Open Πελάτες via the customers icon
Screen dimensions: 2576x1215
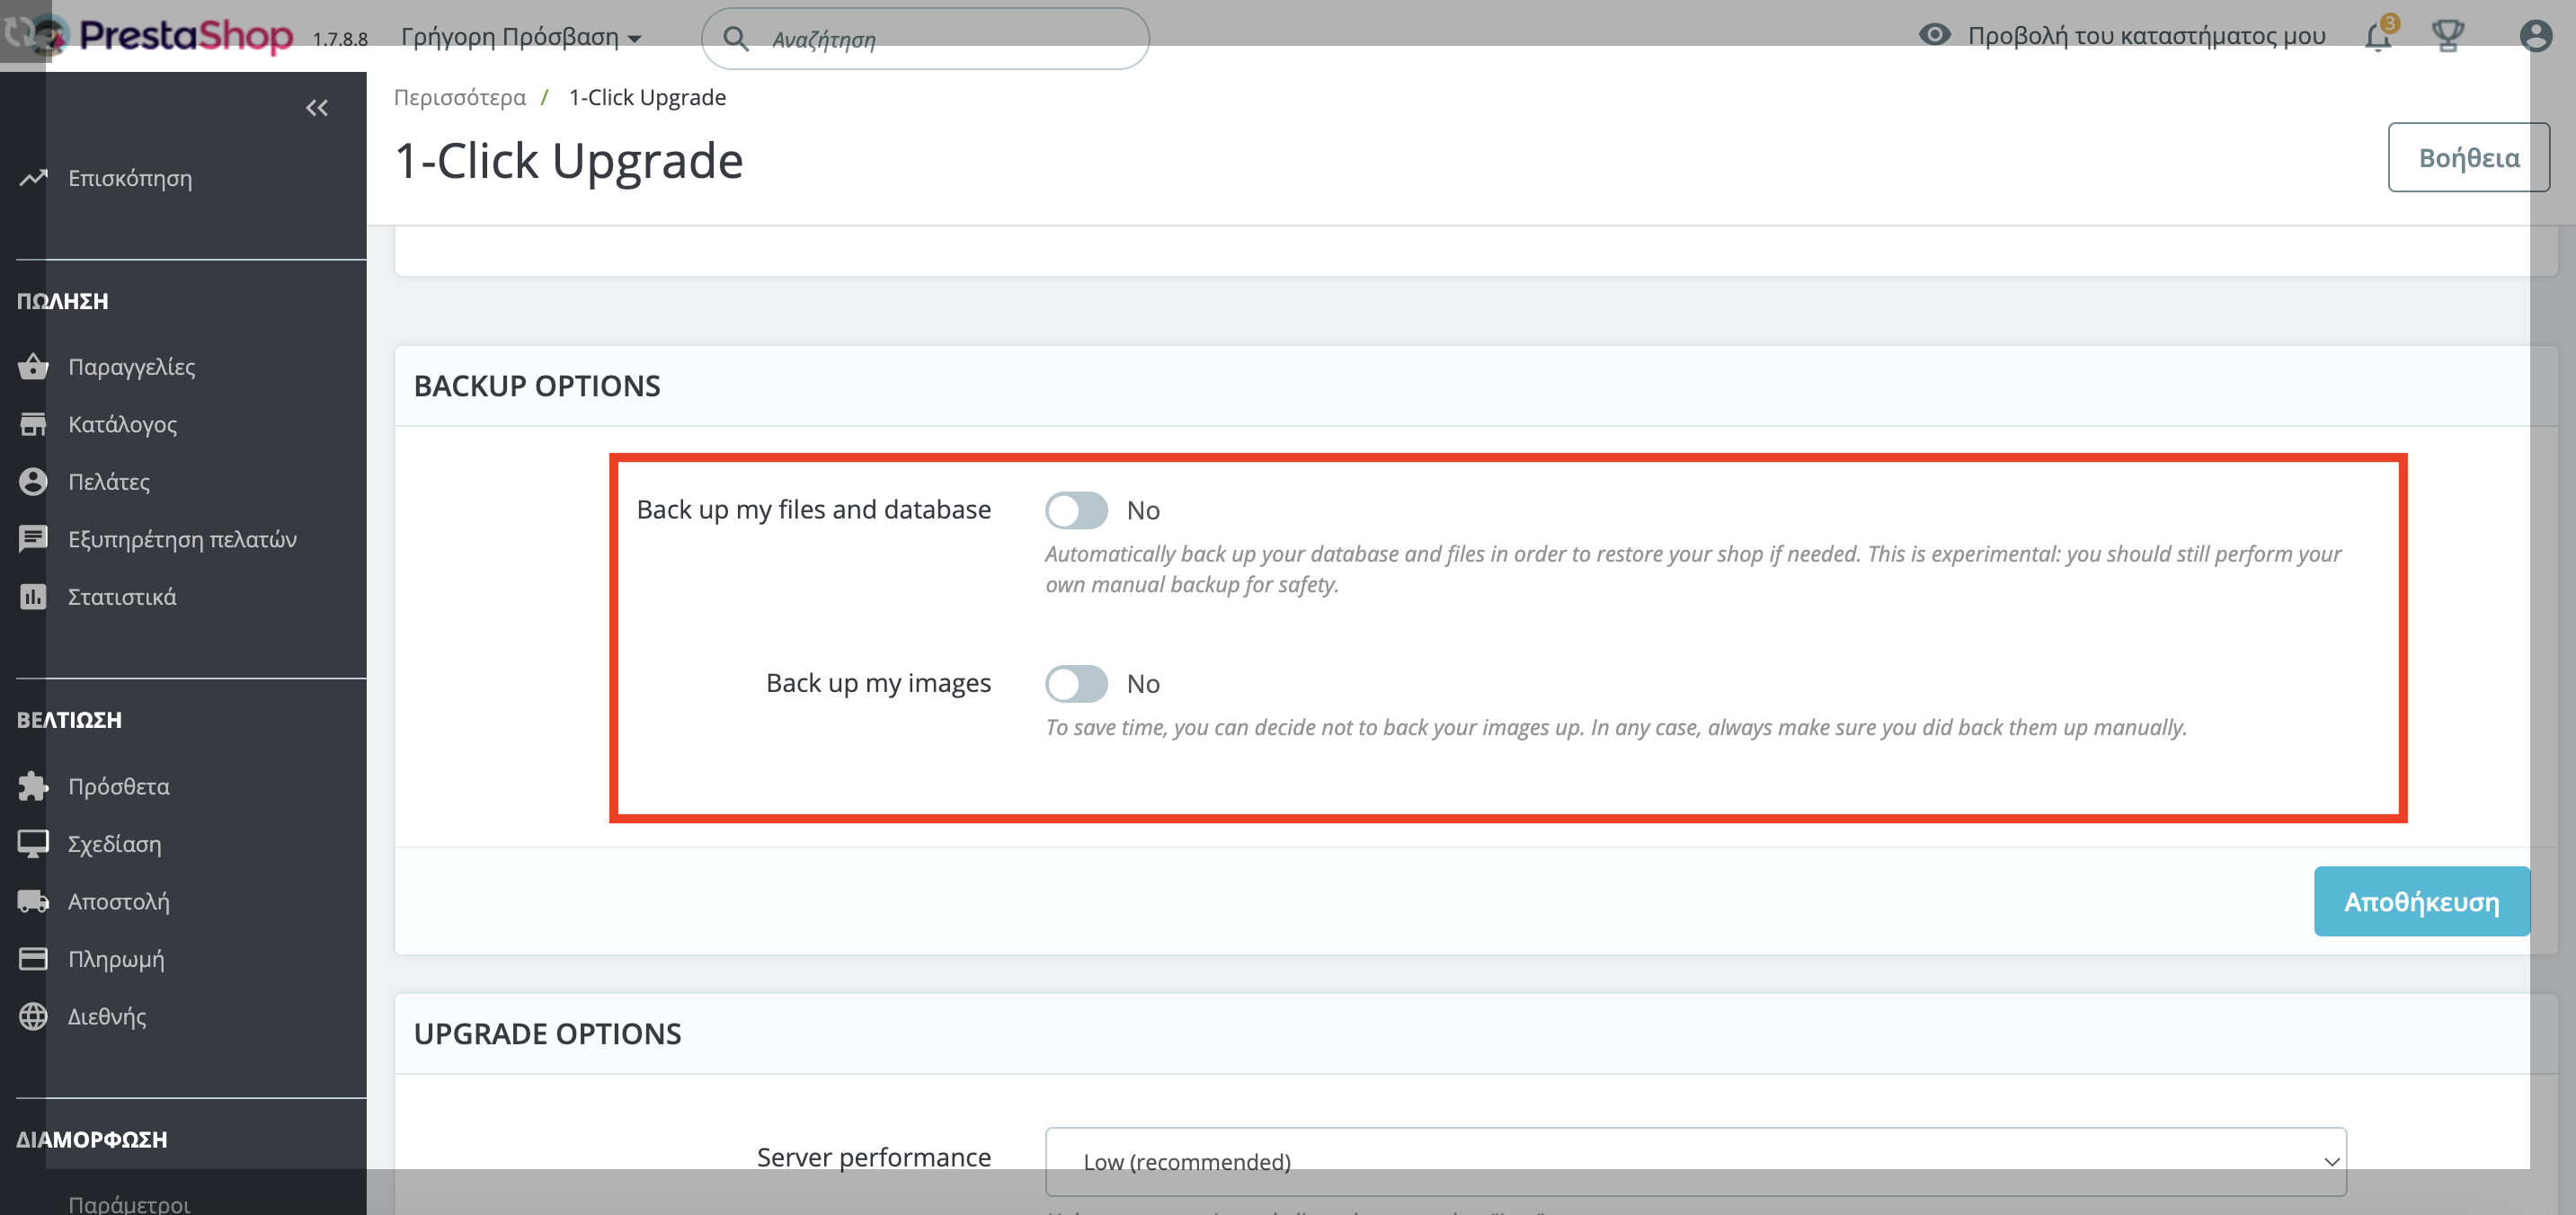33,481
